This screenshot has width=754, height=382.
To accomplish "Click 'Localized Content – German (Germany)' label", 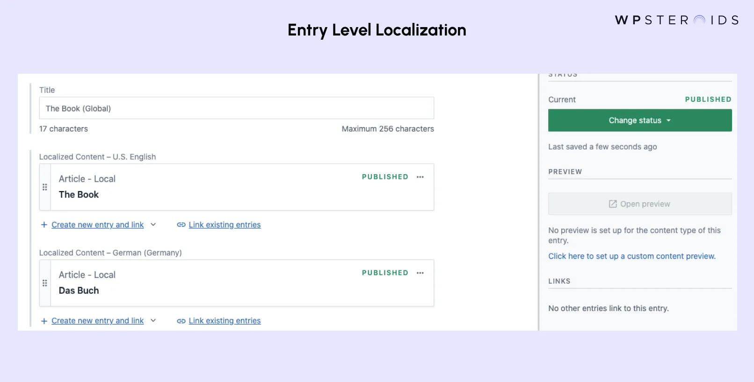I will click(110, 253).
